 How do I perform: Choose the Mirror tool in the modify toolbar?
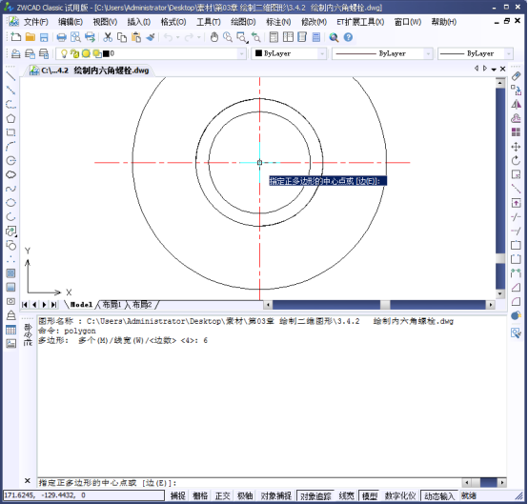(516, 105)
